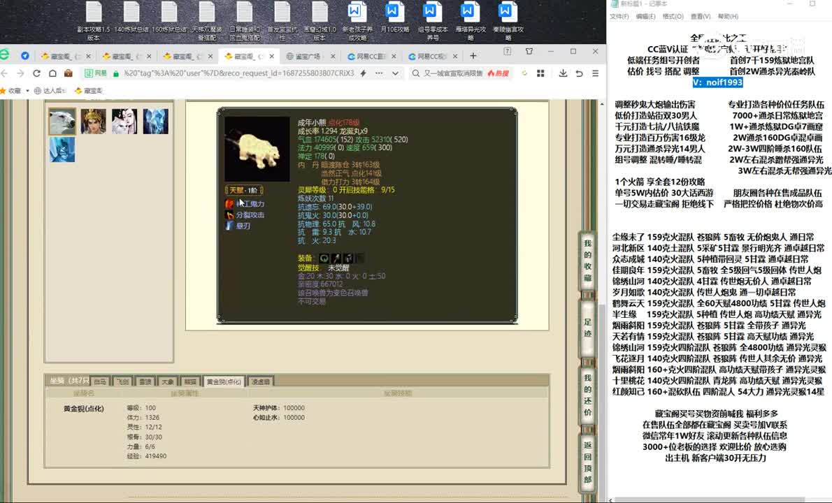Click the browser forward arrow
Screen dimensions: 832x503
point(20,73)
